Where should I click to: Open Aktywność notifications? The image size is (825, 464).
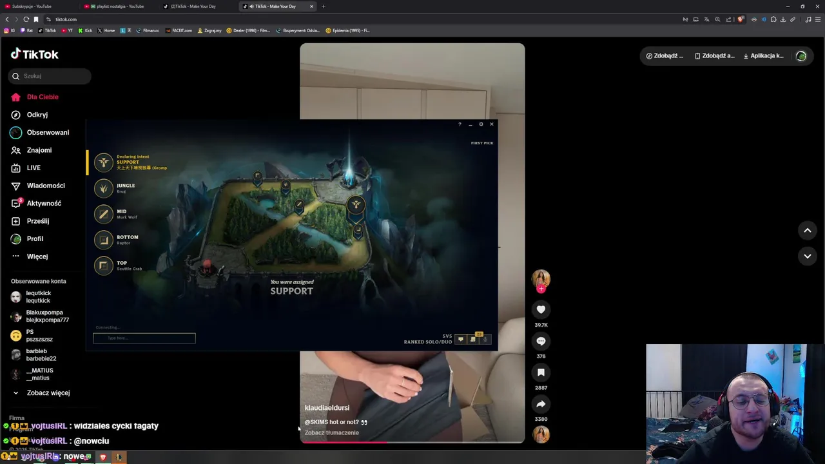click(x=36, y=203)
